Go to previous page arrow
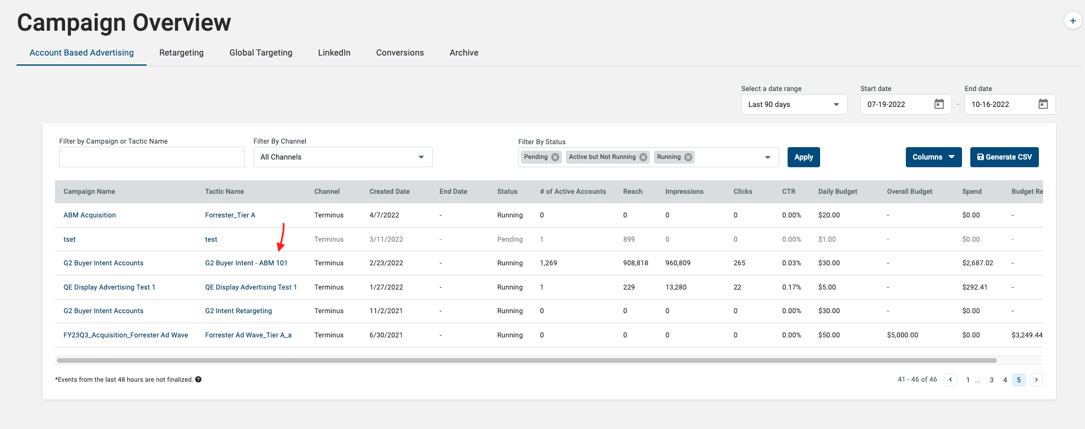 (950, 380)
